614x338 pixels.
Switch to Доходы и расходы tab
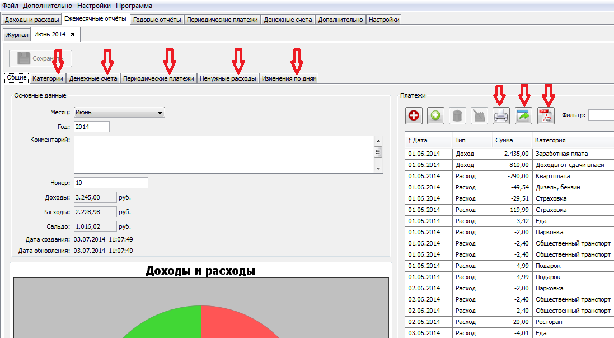(x=32, y=20)
